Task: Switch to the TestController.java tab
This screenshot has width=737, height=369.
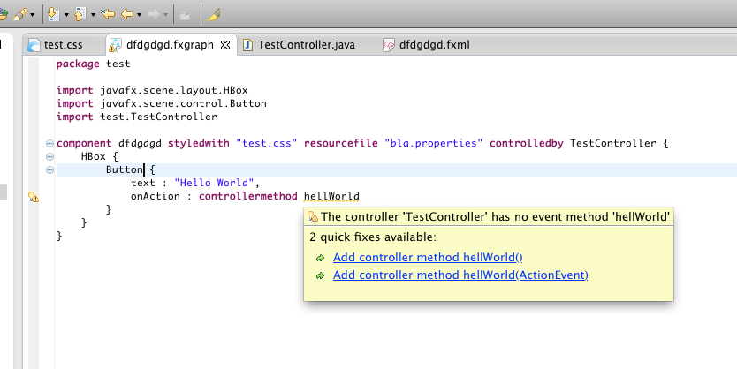Action: tap(300, 44)
